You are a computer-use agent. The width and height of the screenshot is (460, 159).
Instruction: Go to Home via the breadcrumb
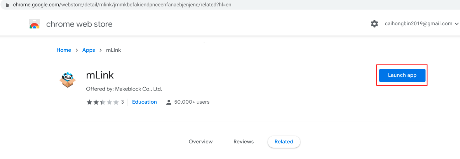pyautogui.click(x=64, y=50)
